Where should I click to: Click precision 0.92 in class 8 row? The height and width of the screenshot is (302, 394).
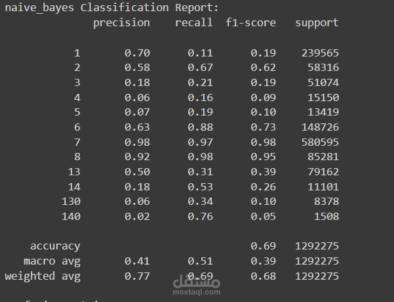click(138, 157)
